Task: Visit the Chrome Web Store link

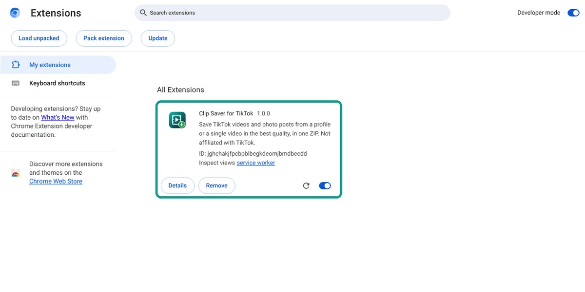Action: click(x=56, y=182)
